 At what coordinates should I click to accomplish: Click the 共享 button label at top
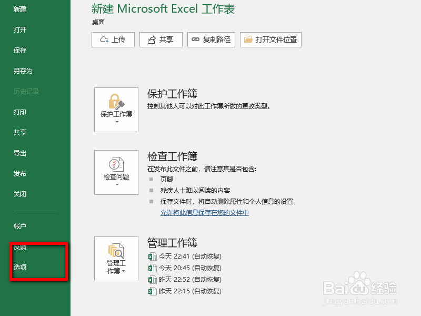(166, 40)
